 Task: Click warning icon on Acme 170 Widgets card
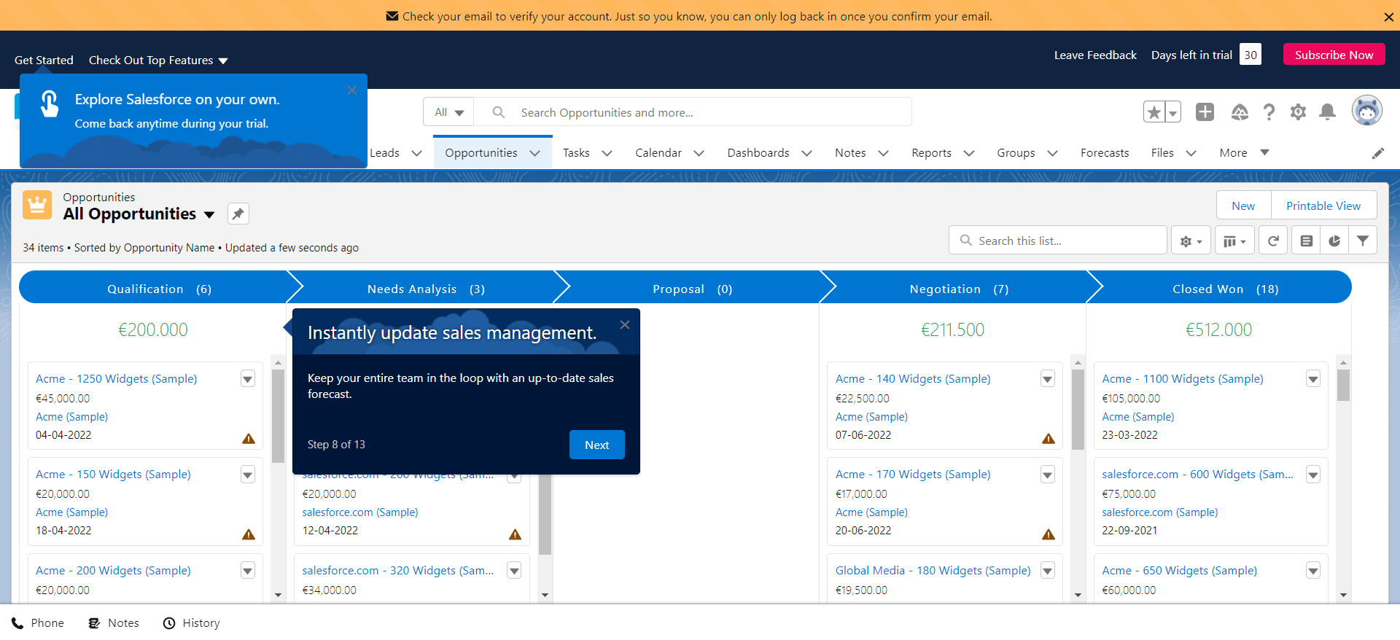(1049, 534)
